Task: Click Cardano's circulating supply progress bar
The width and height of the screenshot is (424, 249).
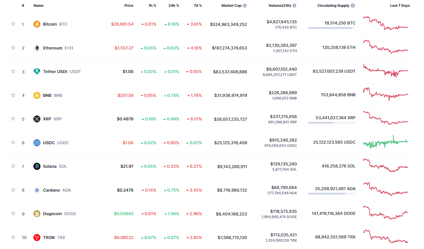Action: pyautogui.click(x=332, y=194)
